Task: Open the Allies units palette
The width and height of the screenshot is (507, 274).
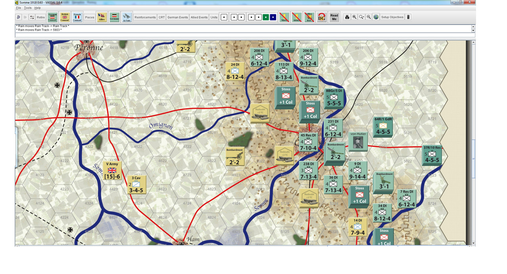Action: pos(102,17)
